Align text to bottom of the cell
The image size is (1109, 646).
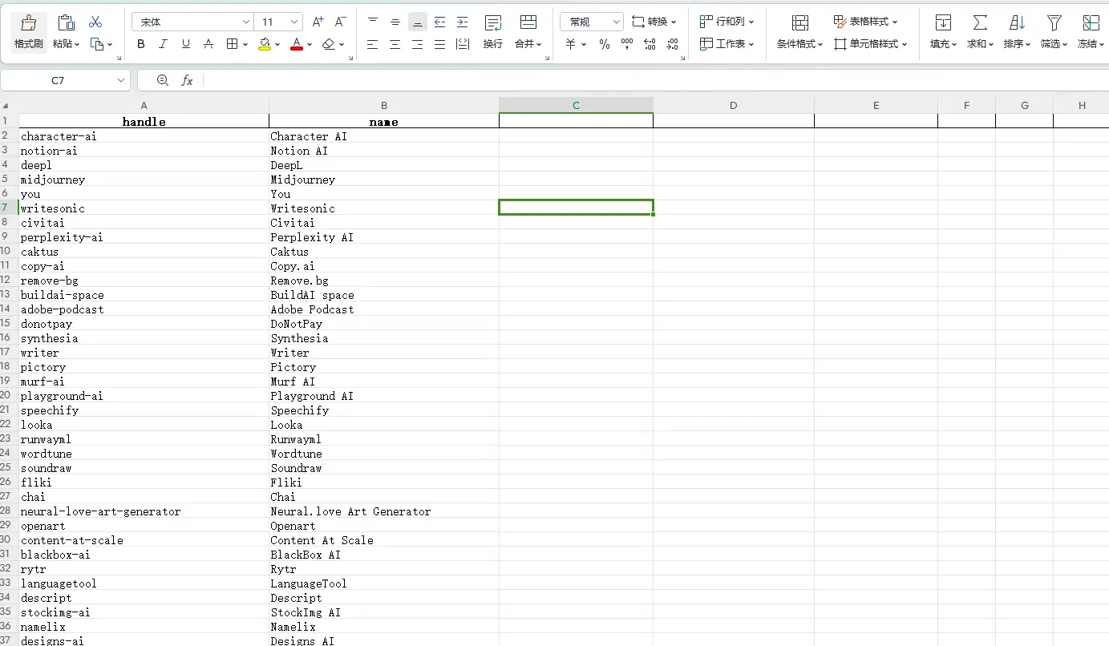(x=417, y=22)
